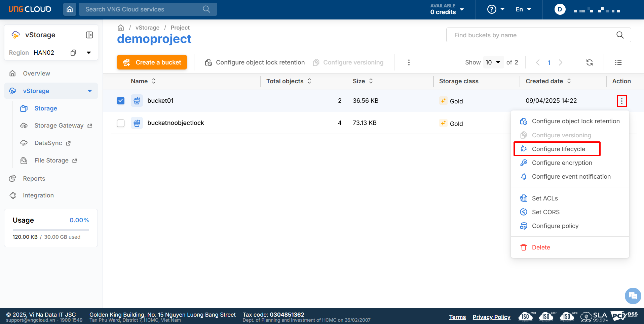Open the language En dropdown
The image size is (644, 324).
tap(523, 9)
